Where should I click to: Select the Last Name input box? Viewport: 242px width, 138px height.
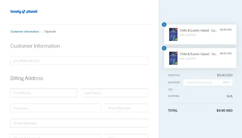[x=115, y=93]
